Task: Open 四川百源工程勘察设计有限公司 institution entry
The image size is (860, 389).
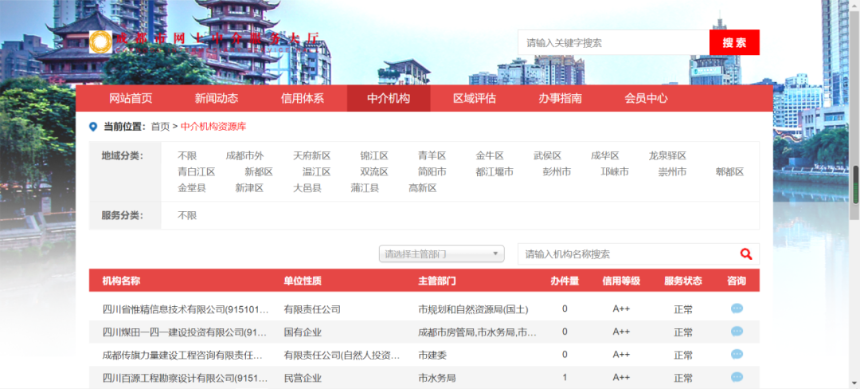Action: point(182,378)
